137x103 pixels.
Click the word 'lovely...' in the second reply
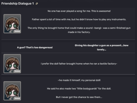click(x=101, y=50)
